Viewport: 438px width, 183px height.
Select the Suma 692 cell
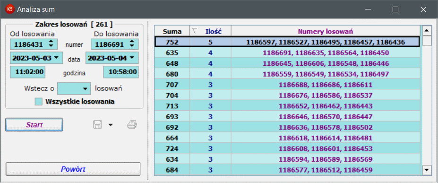pos(172,127)
